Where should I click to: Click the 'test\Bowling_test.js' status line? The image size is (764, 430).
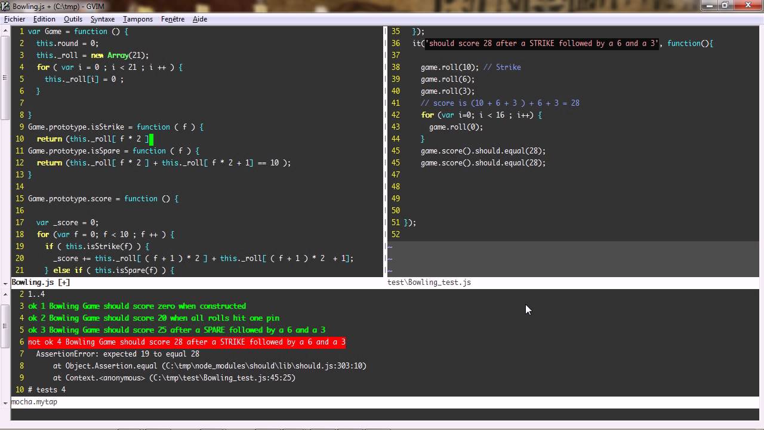coord(573,282)
